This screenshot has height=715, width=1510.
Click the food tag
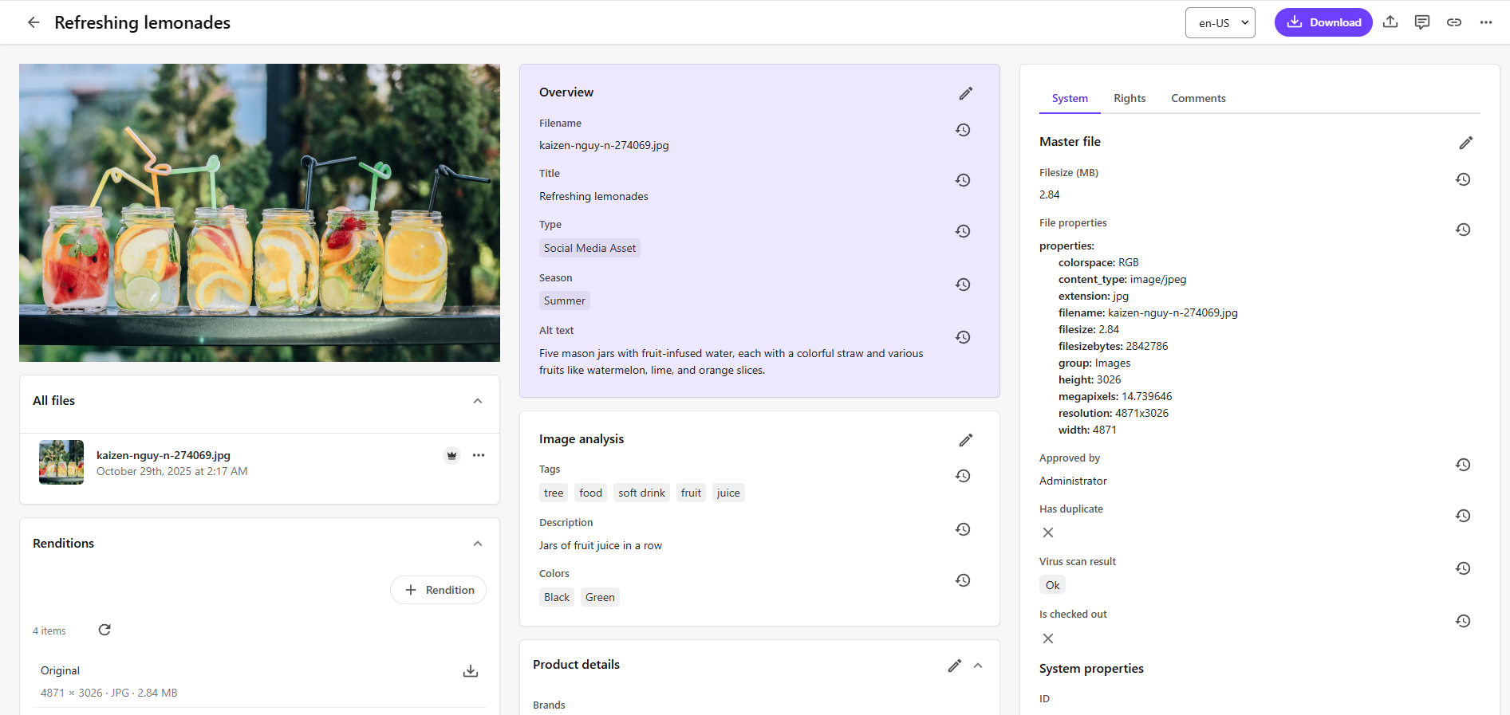click(x=591, y=493)
